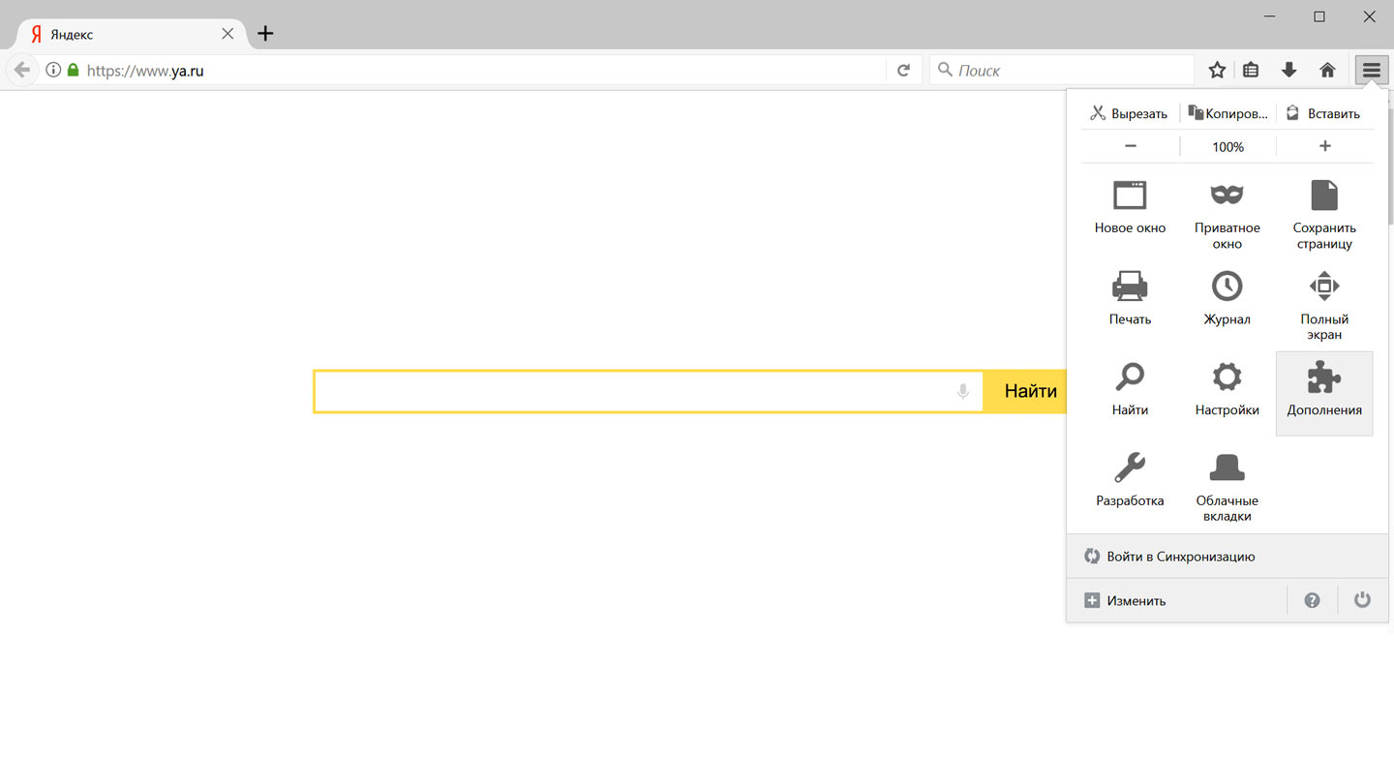Screen dimensions: 1394x784
Task: Switch to Полный экран
Action: (1323, 306)
